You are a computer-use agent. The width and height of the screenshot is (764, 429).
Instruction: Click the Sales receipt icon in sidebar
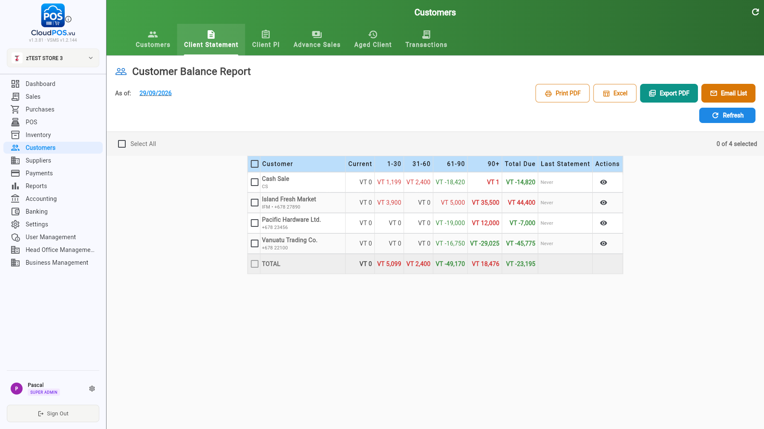(x=15, y=97)
